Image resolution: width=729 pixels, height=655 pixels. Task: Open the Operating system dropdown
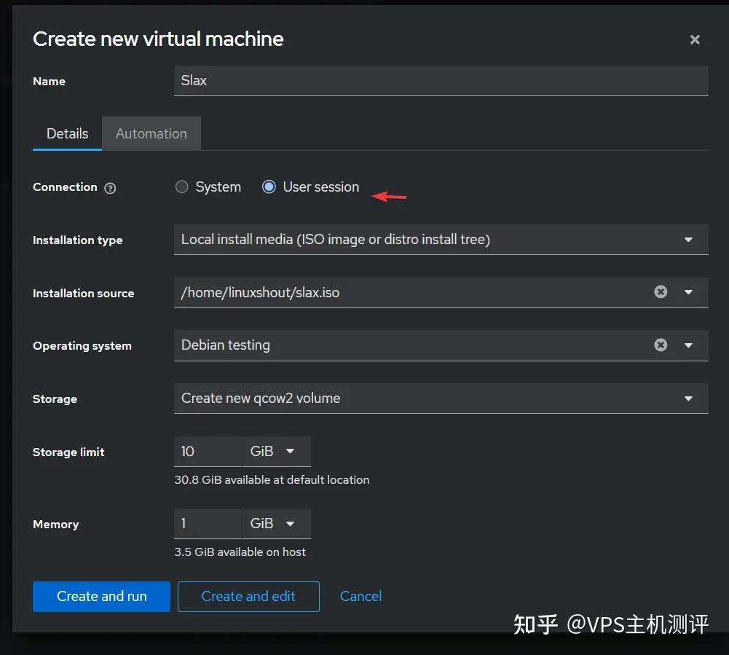[687, 345]
